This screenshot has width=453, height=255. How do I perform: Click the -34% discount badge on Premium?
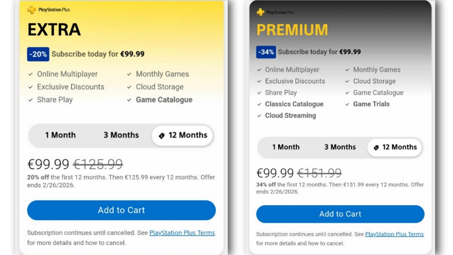(266, 52)
